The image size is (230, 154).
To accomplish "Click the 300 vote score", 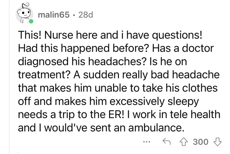I will pos(200,142).
